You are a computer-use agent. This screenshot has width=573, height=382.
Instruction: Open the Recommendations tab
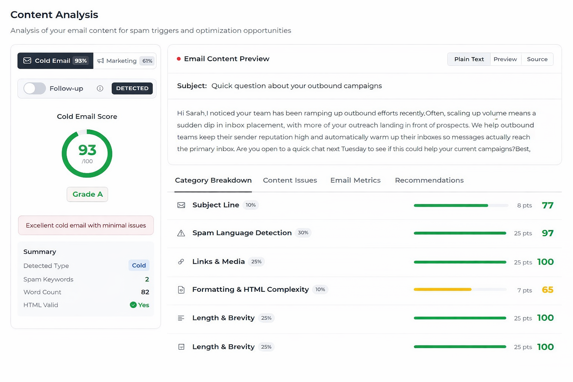coord(429,180)
